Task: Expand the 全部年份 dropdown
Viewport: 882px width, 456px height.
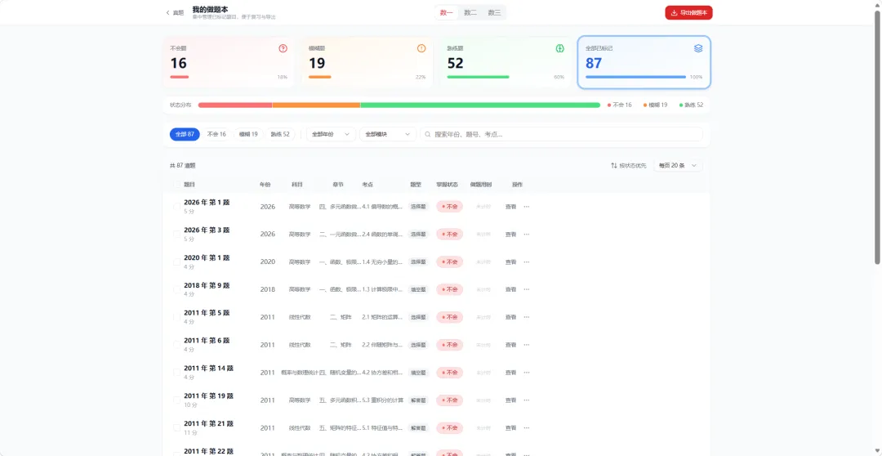Action: (x=331, y=134)
